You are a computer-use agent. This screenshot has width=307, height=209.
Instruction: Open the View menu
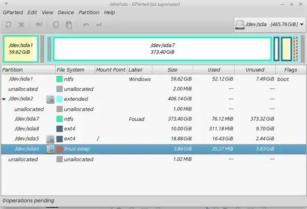click(47, 13)
